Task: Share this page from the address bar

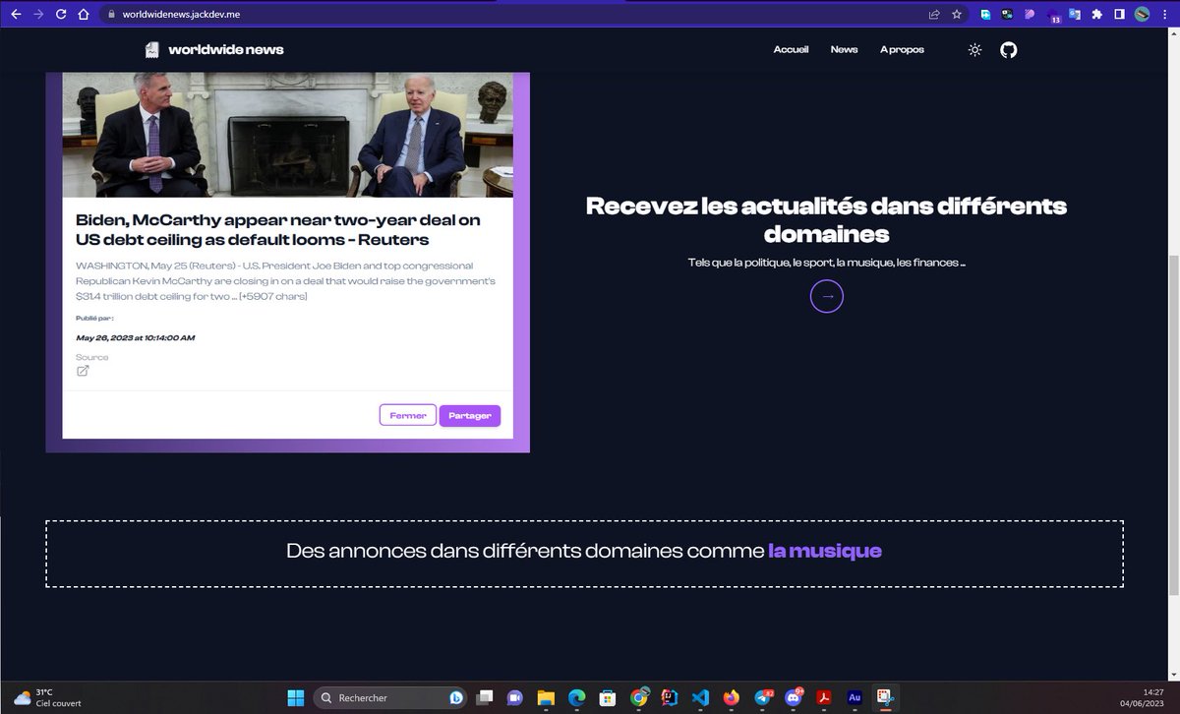Action: [x=933, y=15]
